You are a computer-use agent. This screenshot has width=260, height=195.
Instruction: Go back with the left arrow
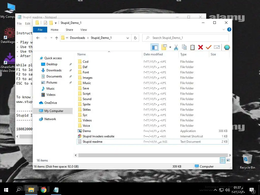tap(38, 38)
